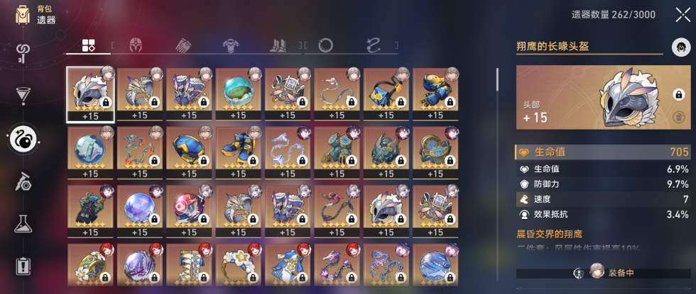The image size is (696, 294).
Task: Select the green planar sphere relic thumbnail
Action: pos(239,94)
